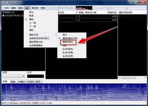Image resolution: width=148 pixels, height=106 pixels.
Task: Switch to the 示波仪 tab
Action: coord(30,82)
